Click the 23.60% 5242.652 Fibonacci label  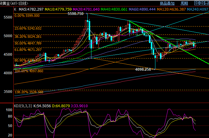click(x=28, y=28)
